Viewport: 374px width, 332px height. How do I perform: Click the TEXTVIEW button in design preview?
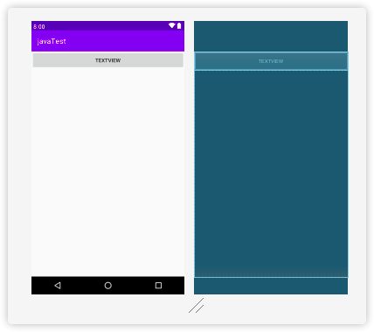pos(108,60)
